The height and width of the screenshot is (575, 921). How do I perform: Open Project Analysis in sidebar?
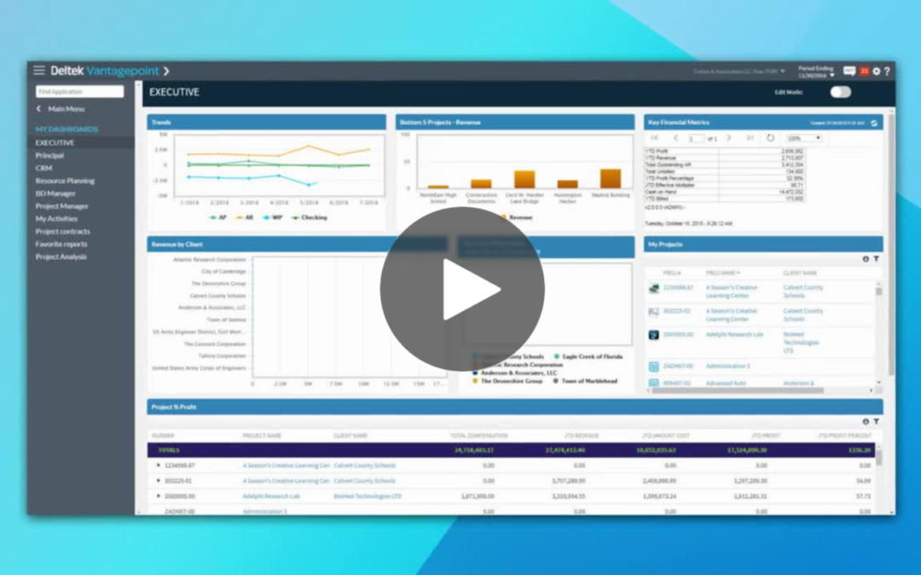point(61,257)
